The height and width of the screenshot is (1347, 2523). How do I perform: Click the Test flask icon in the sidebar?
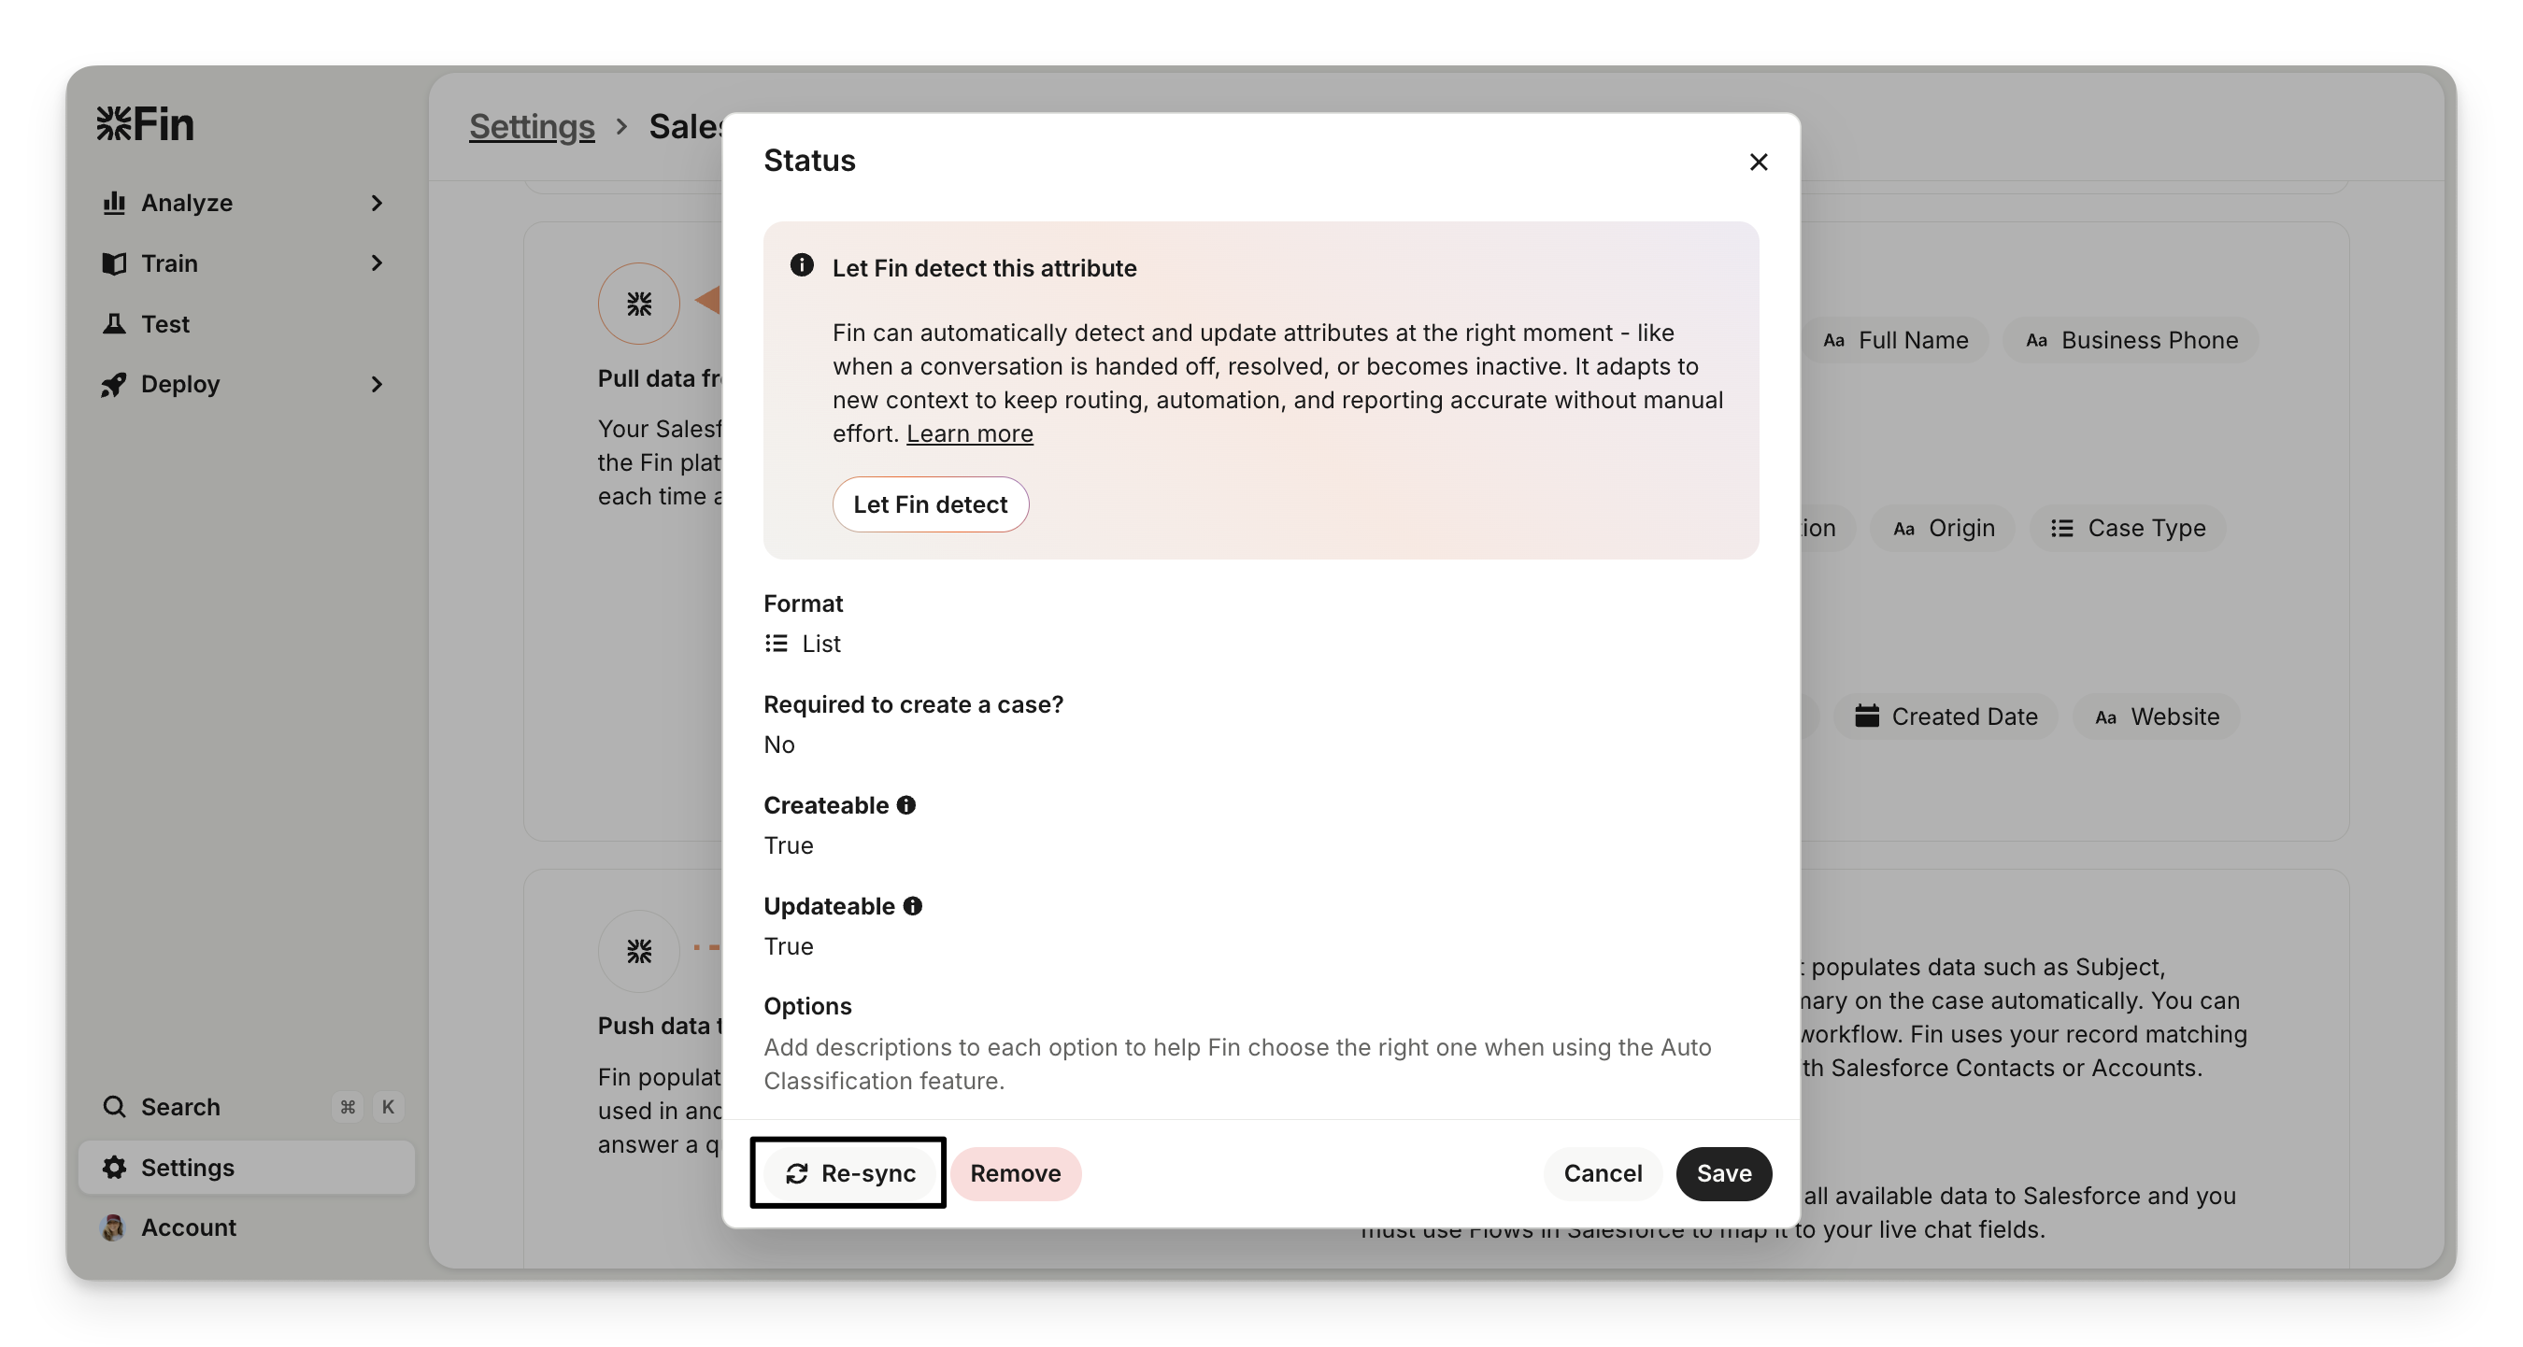pos(115,324)
